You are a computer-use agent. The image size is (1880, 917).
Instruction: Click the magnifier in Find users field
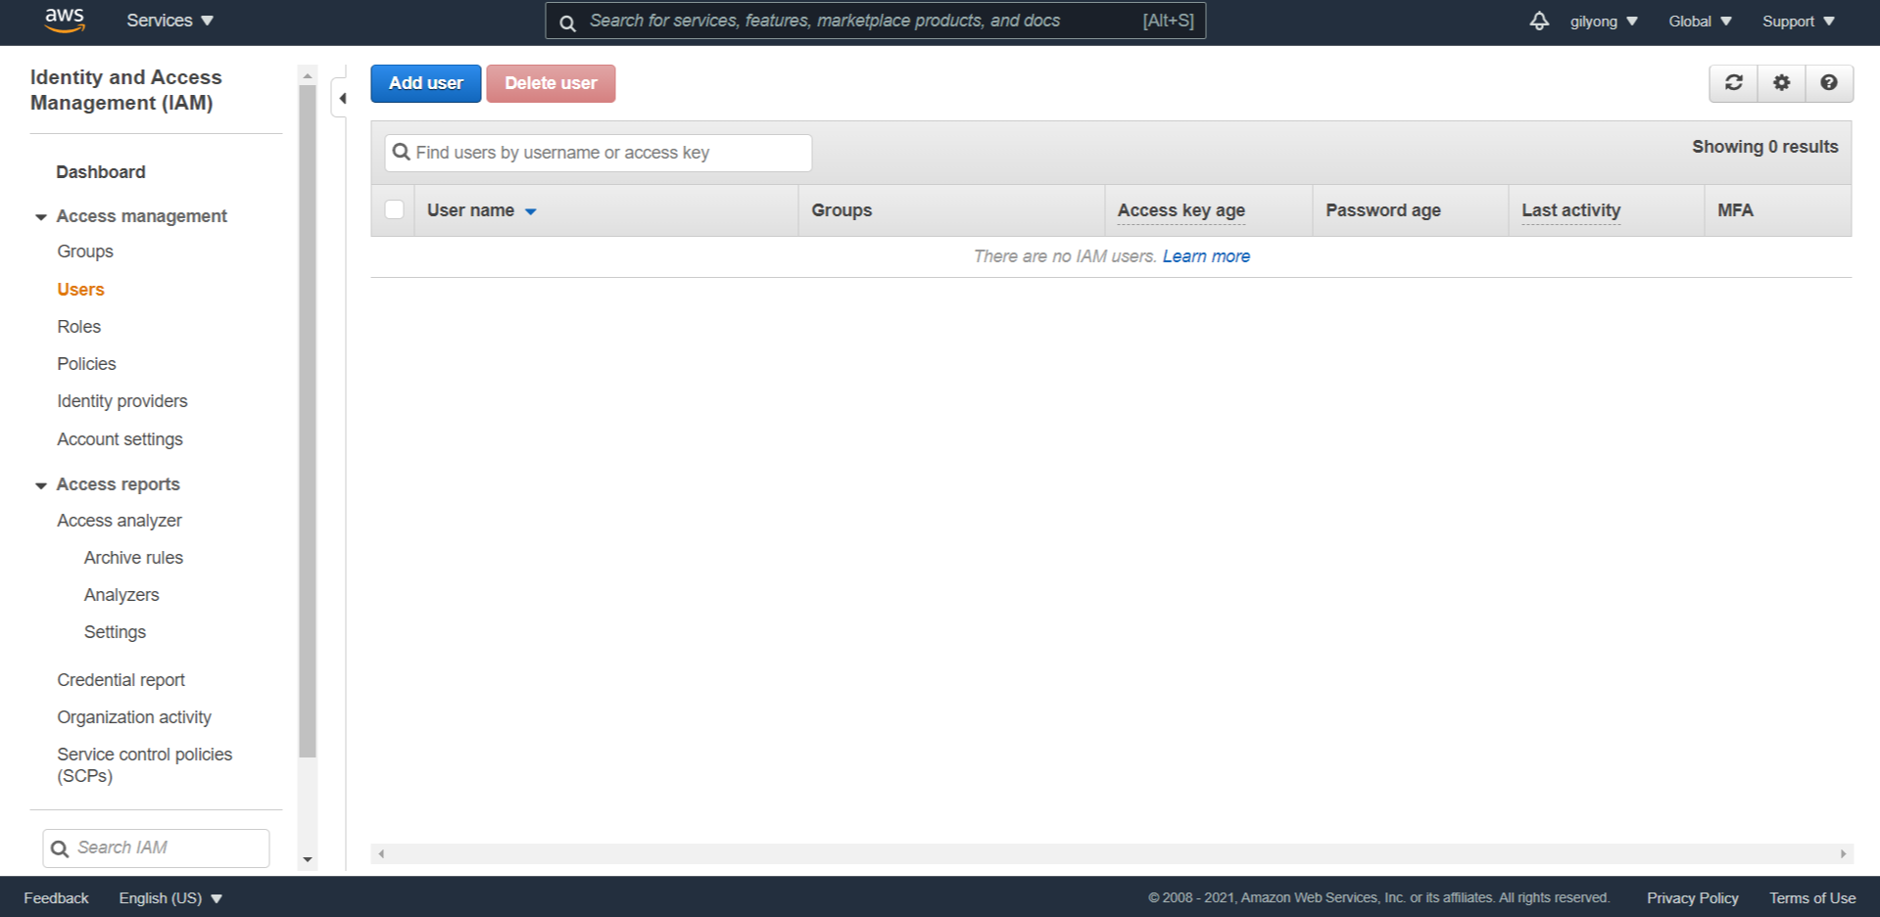pyautogui.click(x=401, y=152)
